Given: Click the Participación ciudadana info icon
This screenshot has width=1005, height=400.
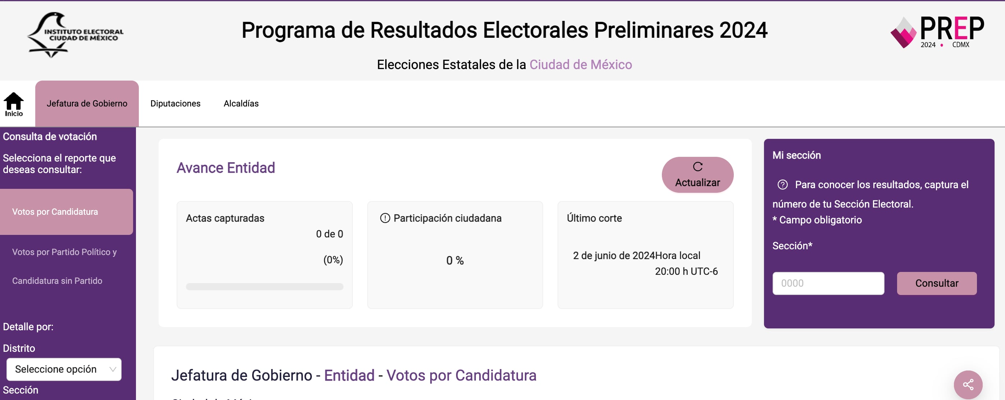Looking at the screenshot, I should pos(385,218).
